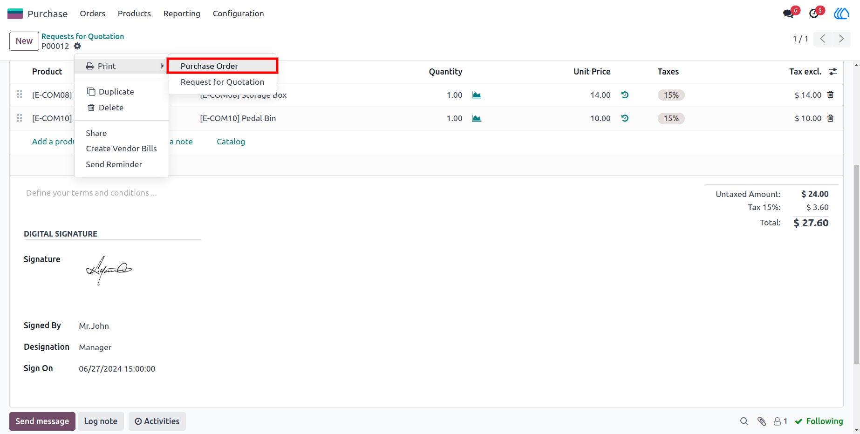Open the Orders menu

(93, 14)
